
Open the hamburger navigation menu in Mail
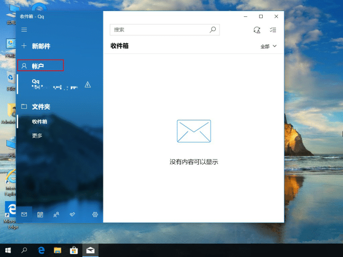(x=24, y=30)
